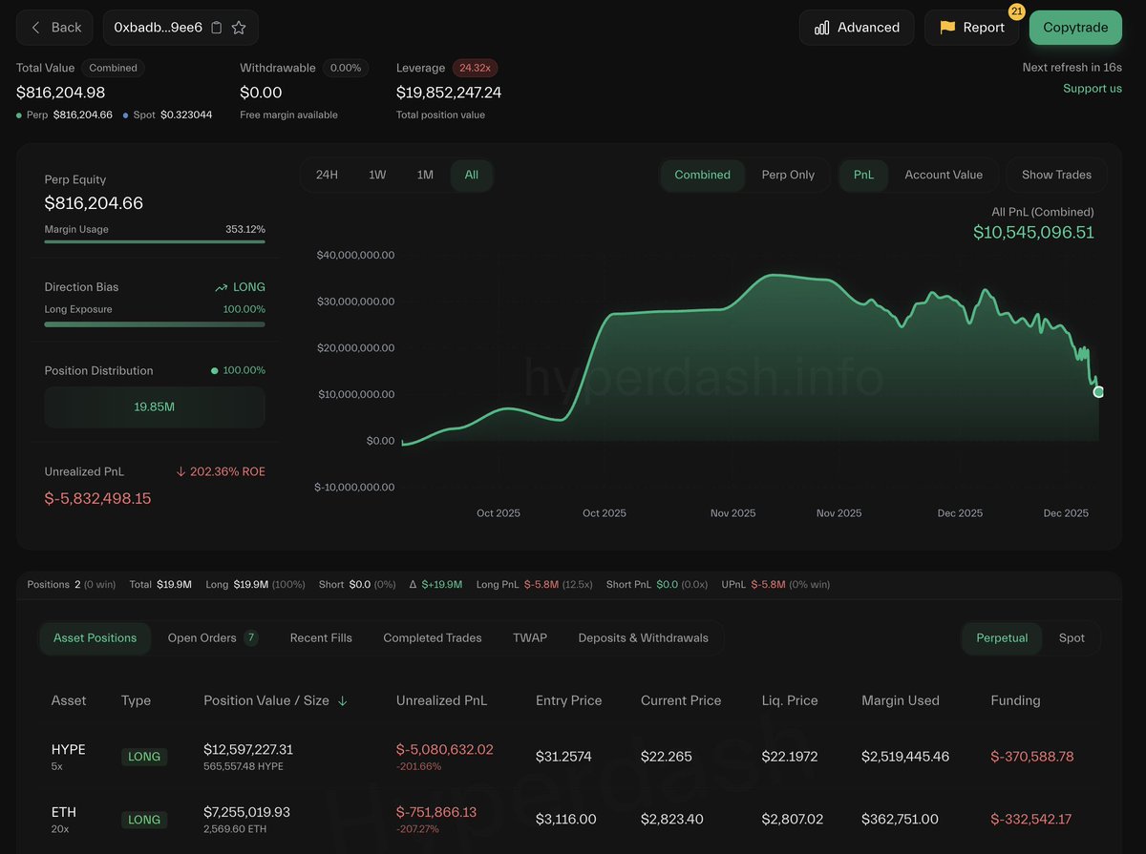Switch to the Completed Trades tab

pos(432,637)
